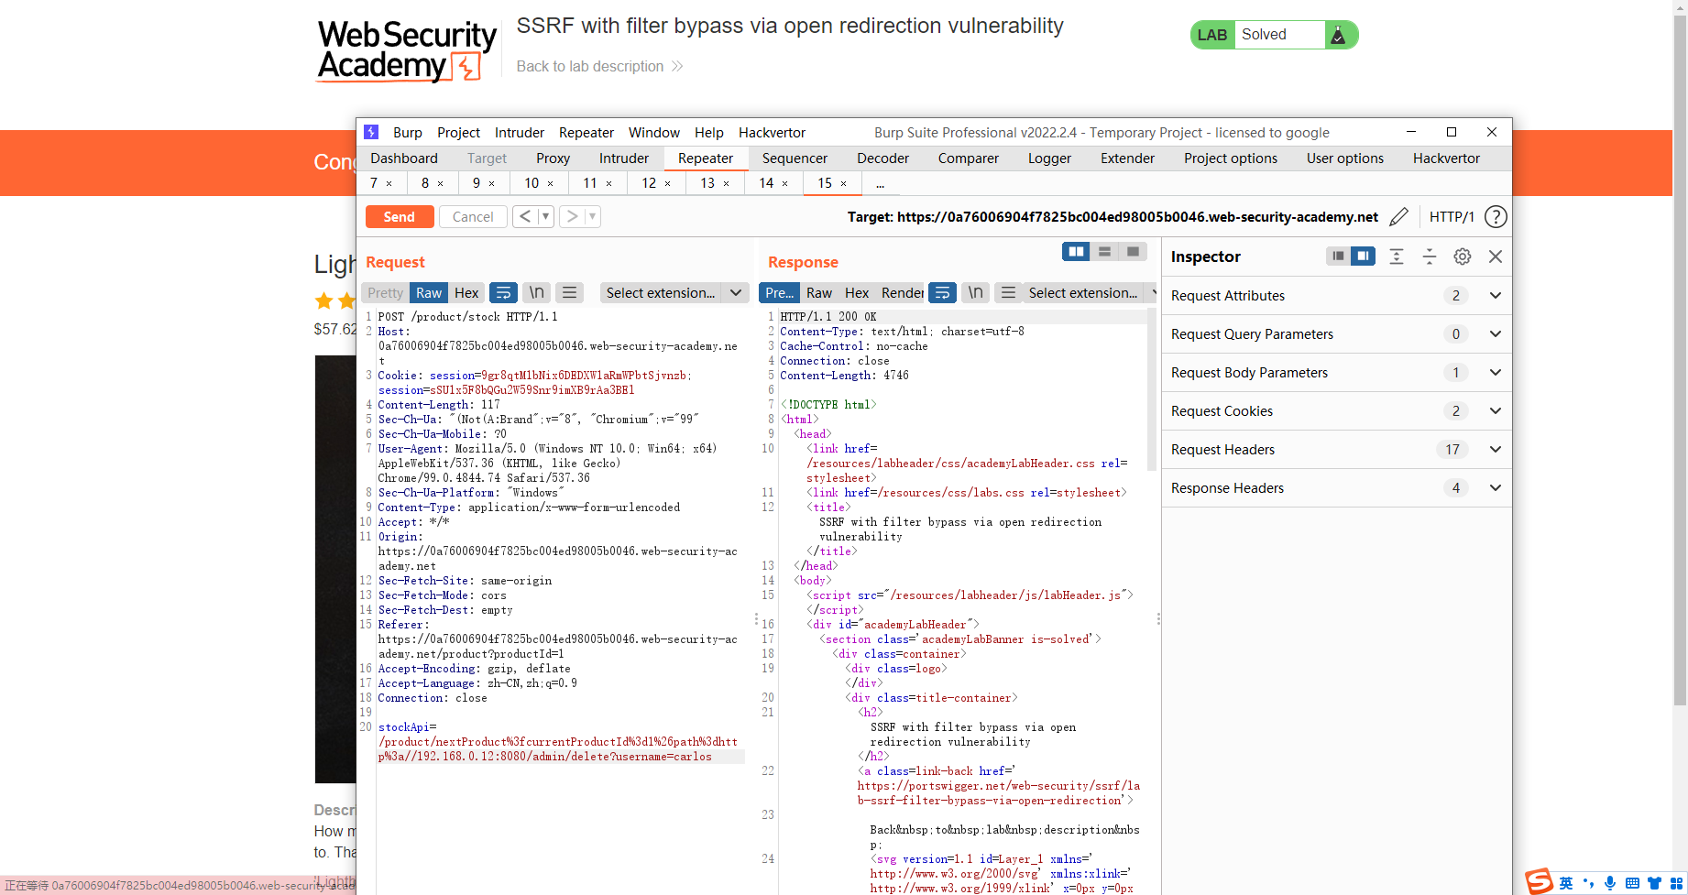The width and height of the screenshot is (1688, 895).
Task: Click the Web Security Academy logo
Action: [406, 51]
